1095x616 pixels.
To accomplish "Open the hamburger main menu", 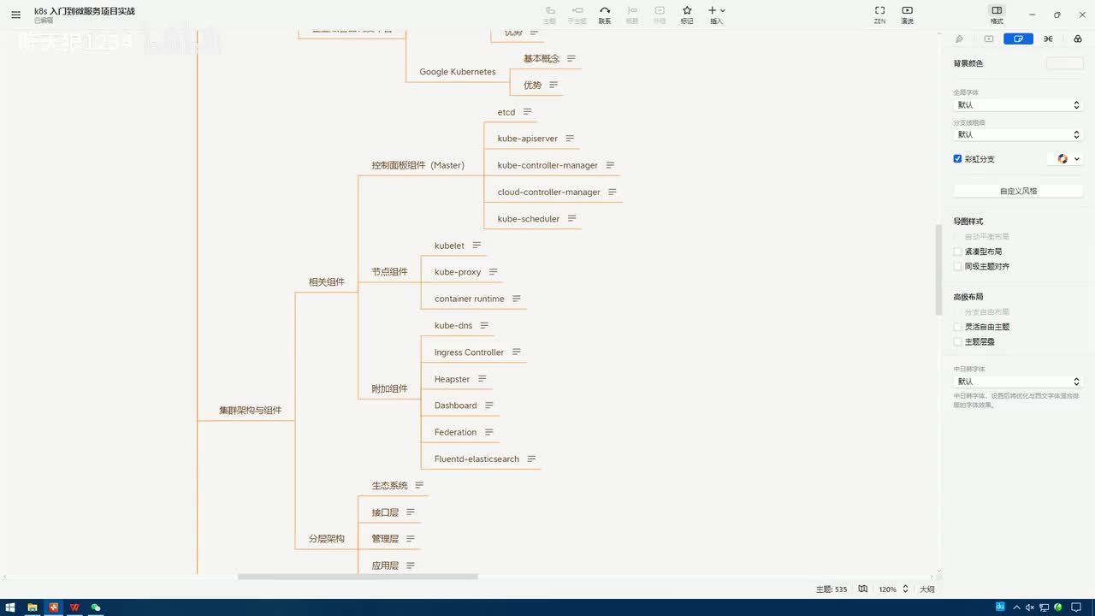I will pyautogui.click(x=15, y=15).
